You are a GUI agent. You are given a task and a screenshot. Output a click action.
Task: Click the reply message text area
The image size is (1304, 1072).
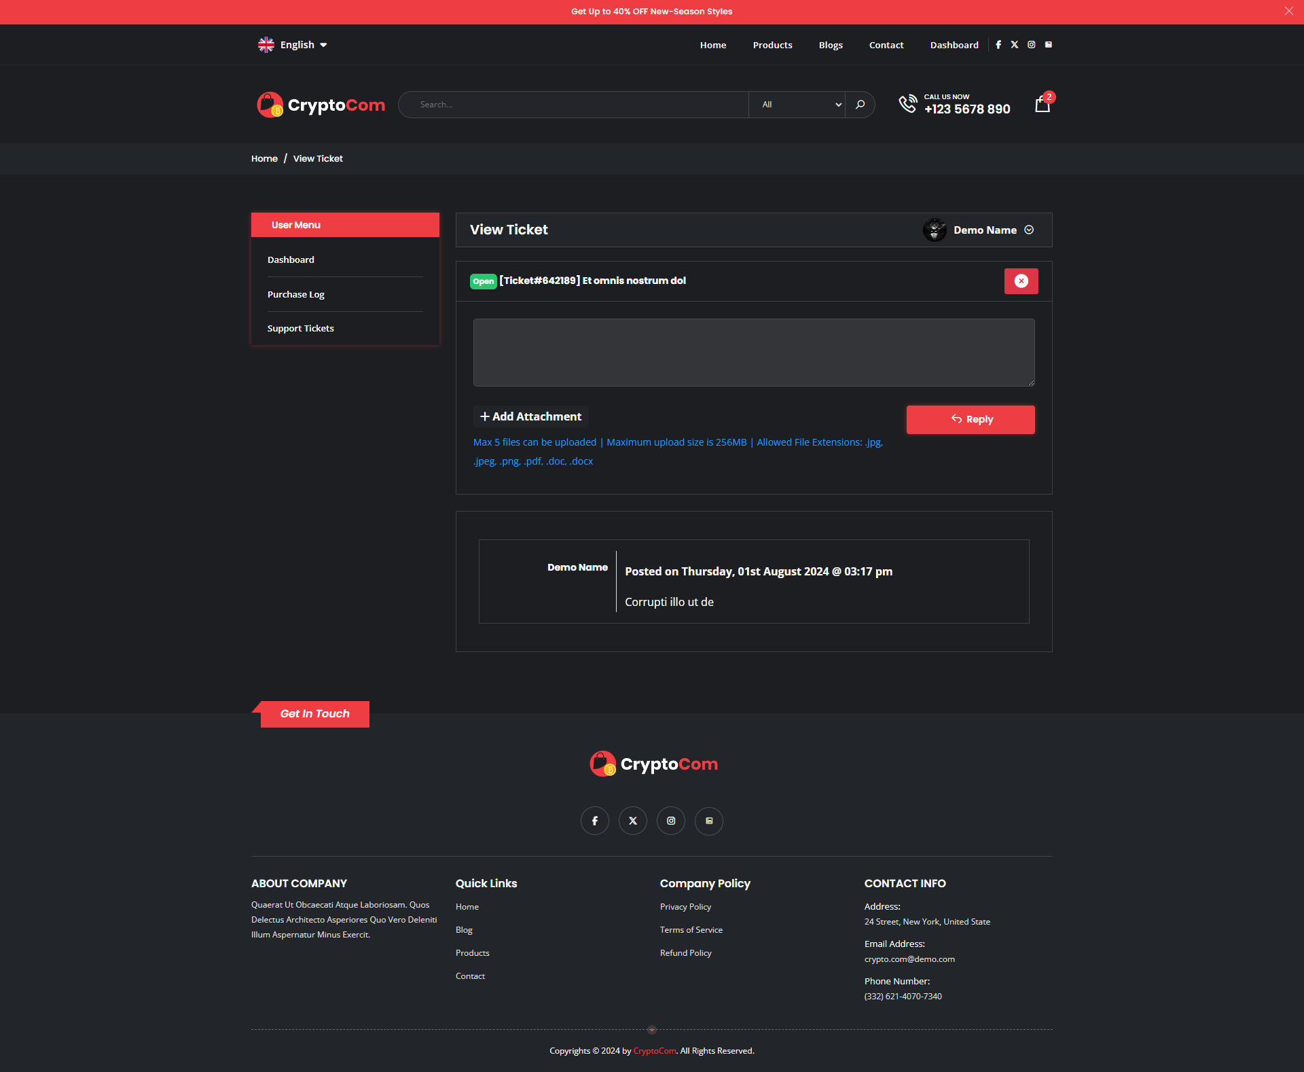point(754,353)
